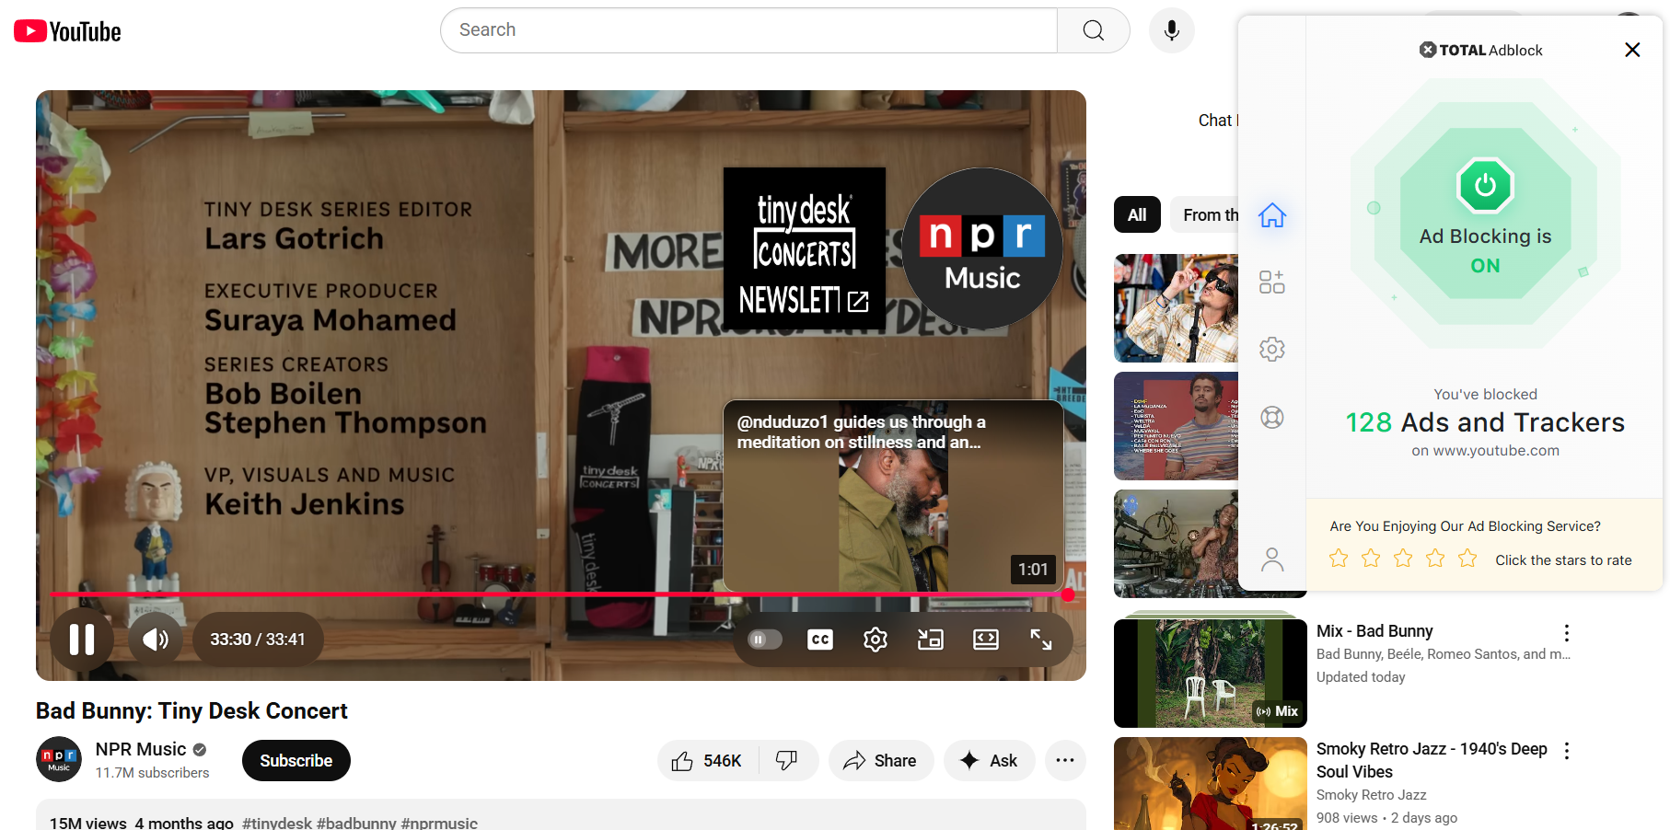Switch to theater mode
The image size is (1670, 830).
985,639
